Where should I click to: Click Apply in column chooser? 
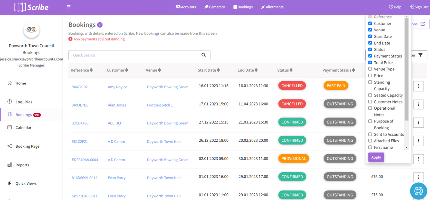[x=376, y=157]
